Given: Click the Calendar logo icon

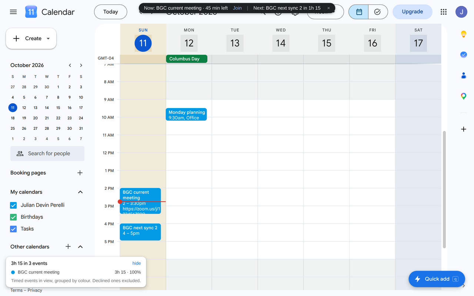Looking at the screenshot, I should 31,12.
